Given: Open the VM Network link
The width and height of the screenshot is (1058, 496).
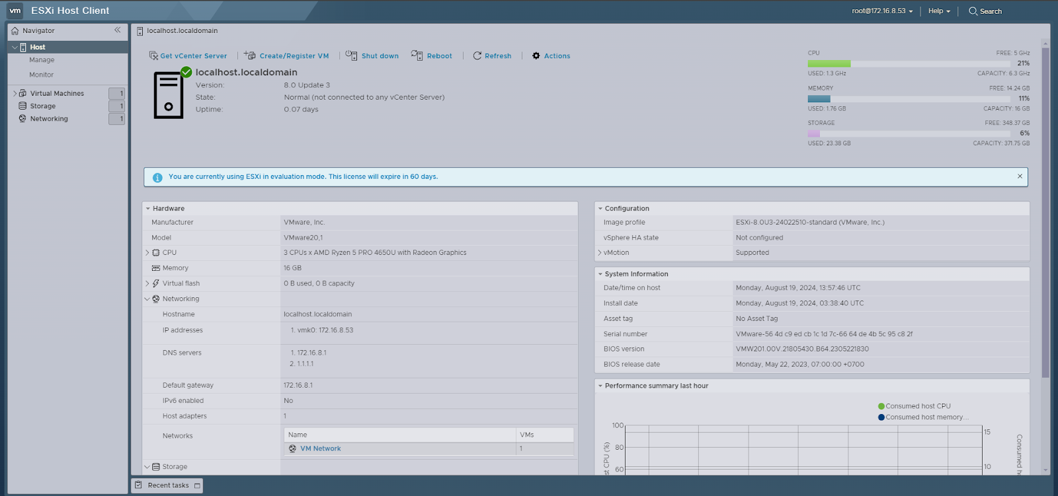Looking at the screenshot, I should [321, 448].
